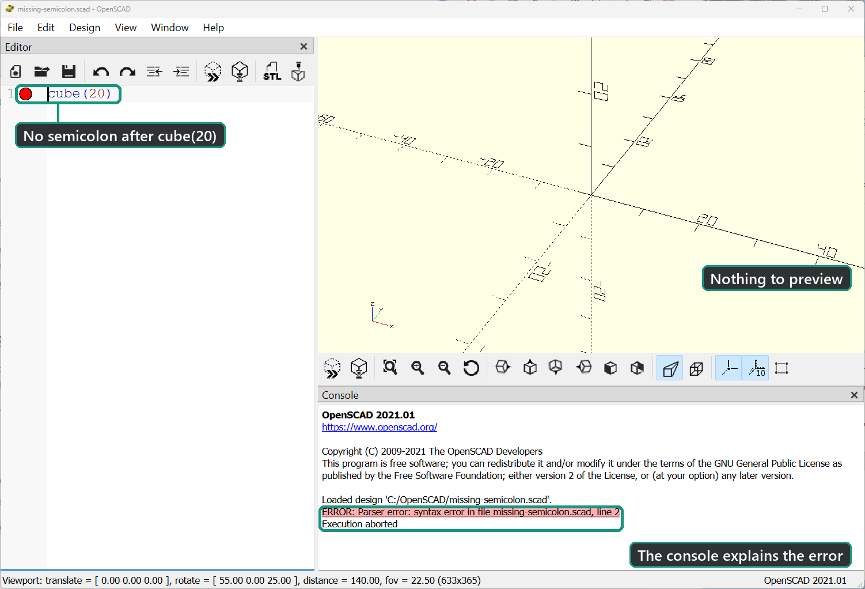
Task: Switch to the Left view
Action: pos(584,368)
